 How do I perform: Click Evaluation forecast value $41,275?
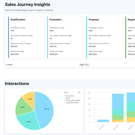pos(53,46)
